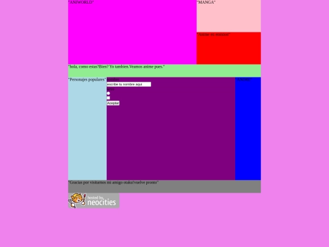Click the Neocities cat mascot icon
The image size is (329, 247).
[x=77, y=201]
